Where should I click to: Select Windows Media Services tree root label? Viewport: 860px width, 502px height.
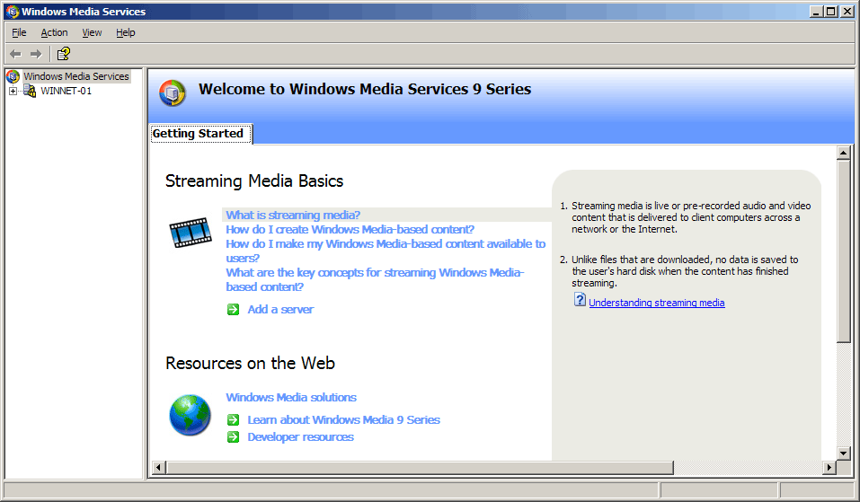76,76
